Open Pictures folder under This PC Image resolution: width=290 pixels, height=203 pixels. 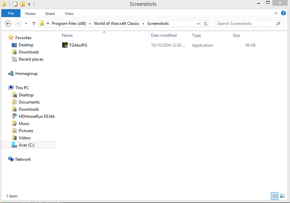26,131
